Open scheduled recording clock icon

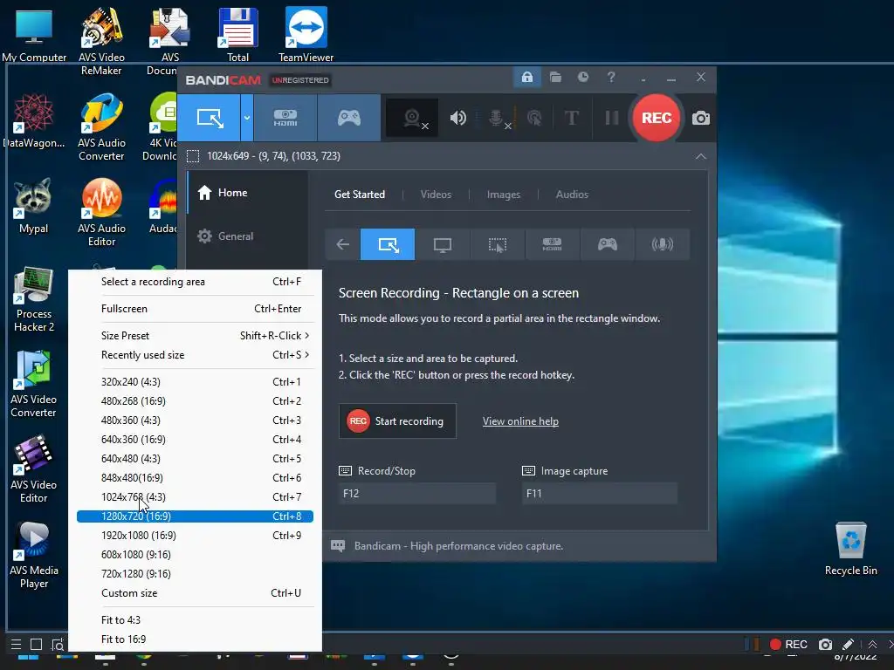(582, 77)
